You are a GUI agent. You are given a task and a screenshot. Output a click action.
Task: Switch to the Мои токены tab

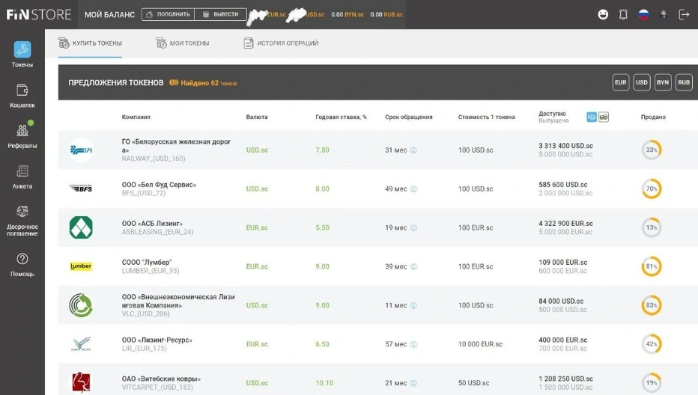point(182,43)
